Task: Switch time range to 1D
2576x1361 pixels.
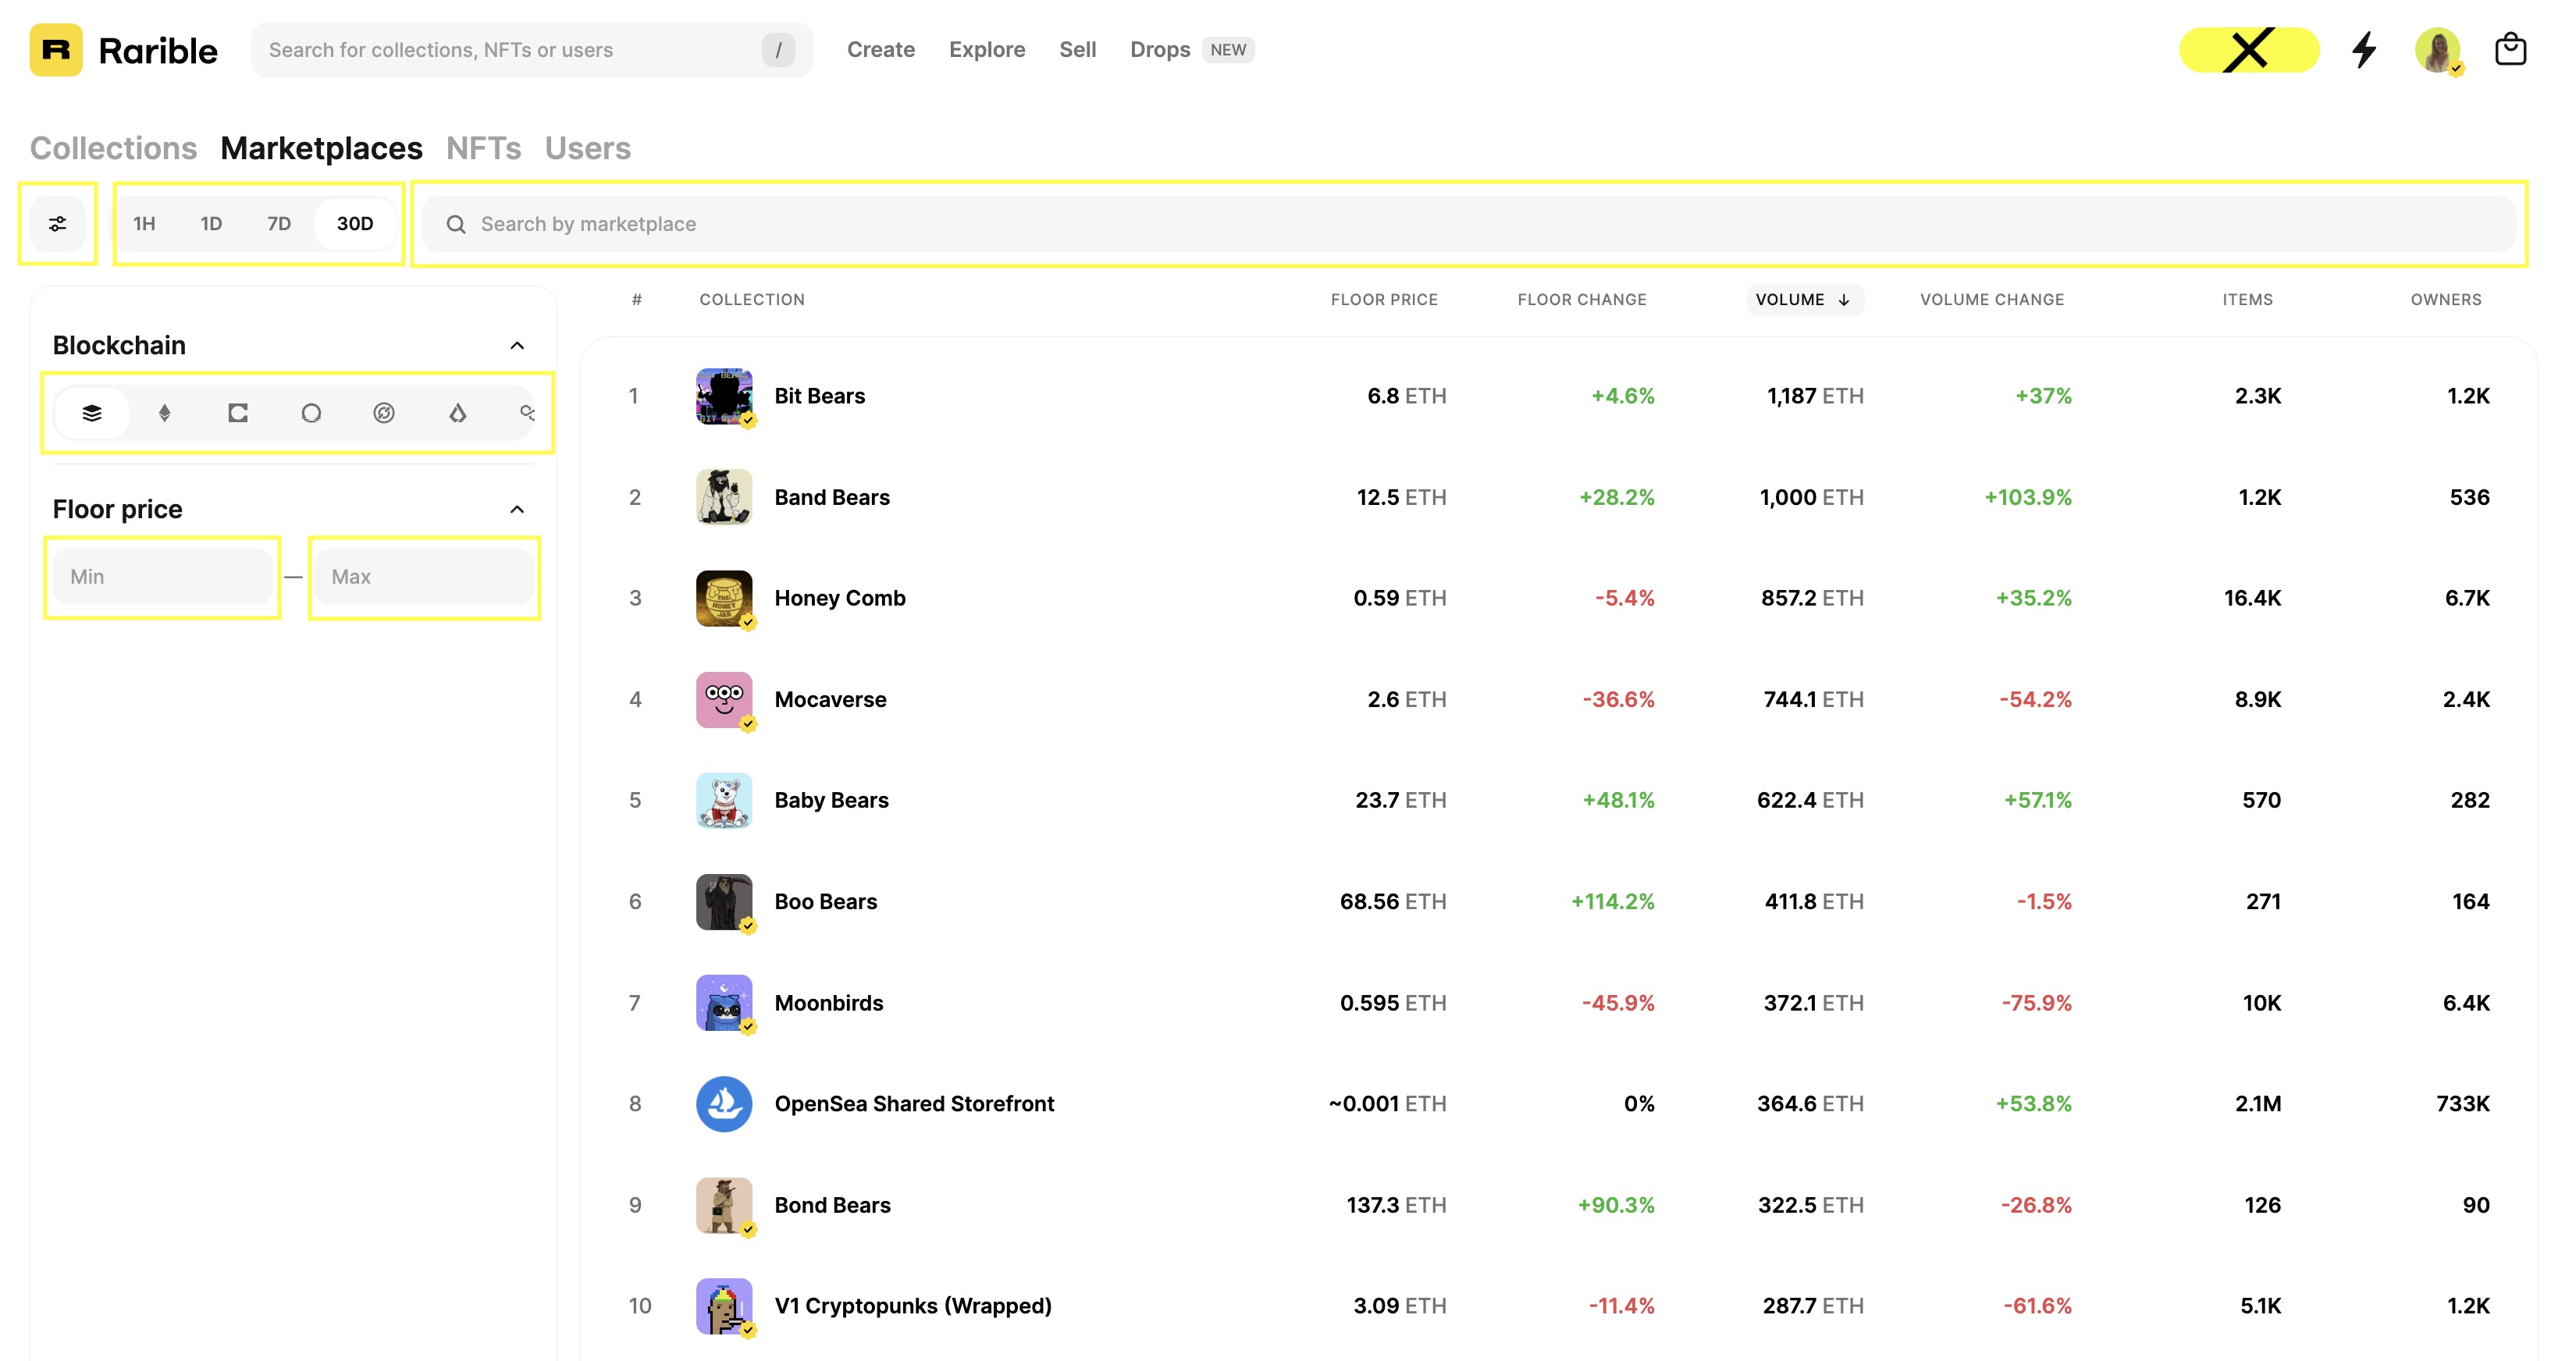Action: click(x=211, y=223)
